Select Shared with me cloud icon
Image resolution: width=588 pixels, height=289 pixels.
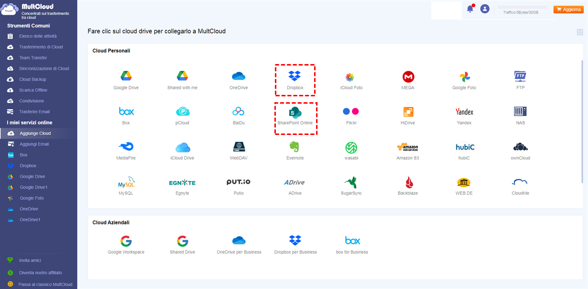182,76
